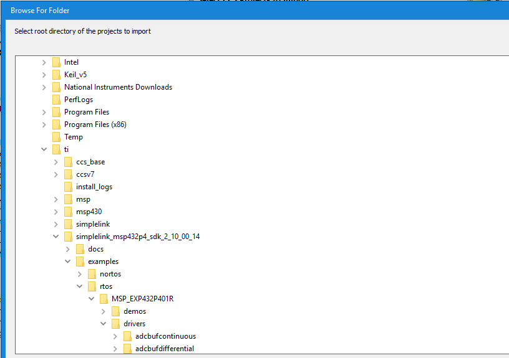Select the 'drivers' folder name
Image resolution: width=509 pixels, height=358 pixels.
click(134, 324)
